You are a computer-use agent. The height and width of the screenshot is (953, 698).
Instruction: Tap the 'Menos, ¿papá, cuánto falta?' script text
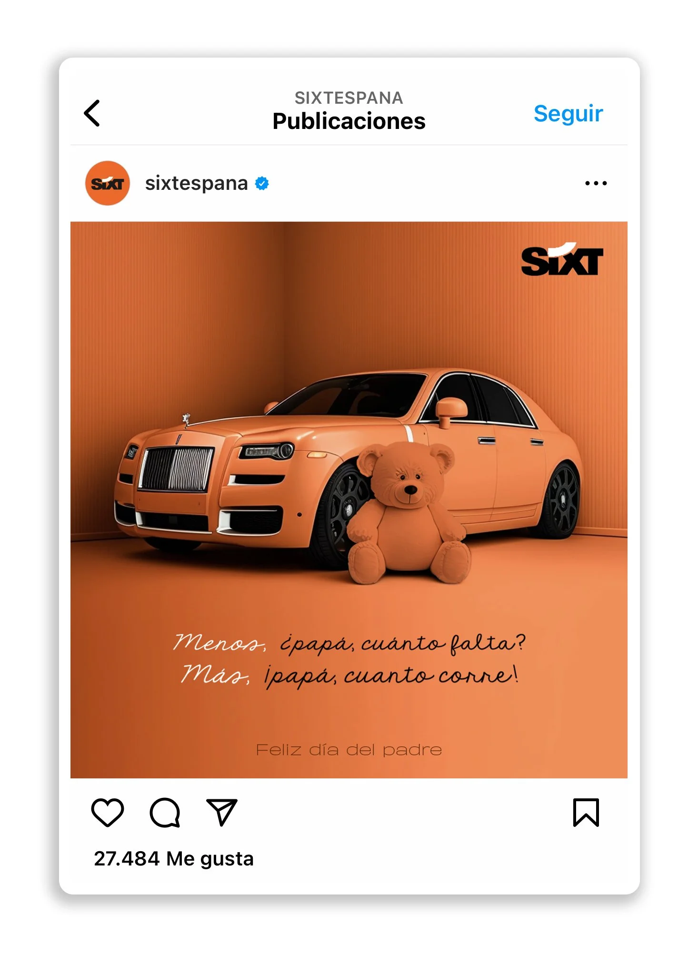pos(349,642)
